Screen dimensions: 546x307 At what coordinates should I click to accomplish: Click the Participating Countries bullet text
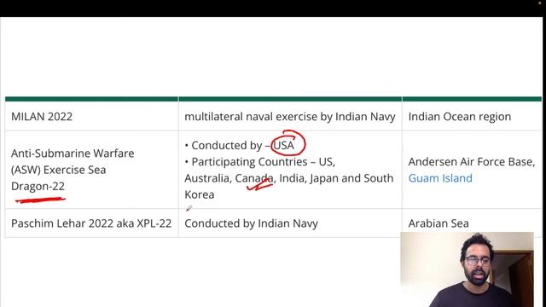[288, 178]
